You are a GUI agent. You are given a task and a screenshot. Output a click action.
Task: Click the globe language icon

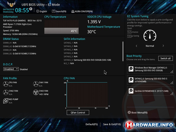point(38,11)
